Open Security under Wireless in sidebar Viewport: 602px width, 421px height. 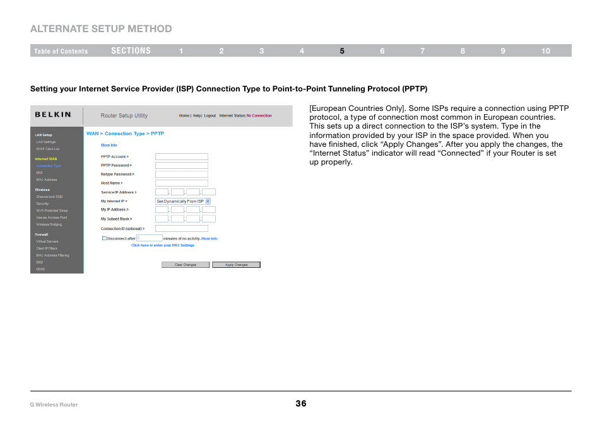coord(42,204)
